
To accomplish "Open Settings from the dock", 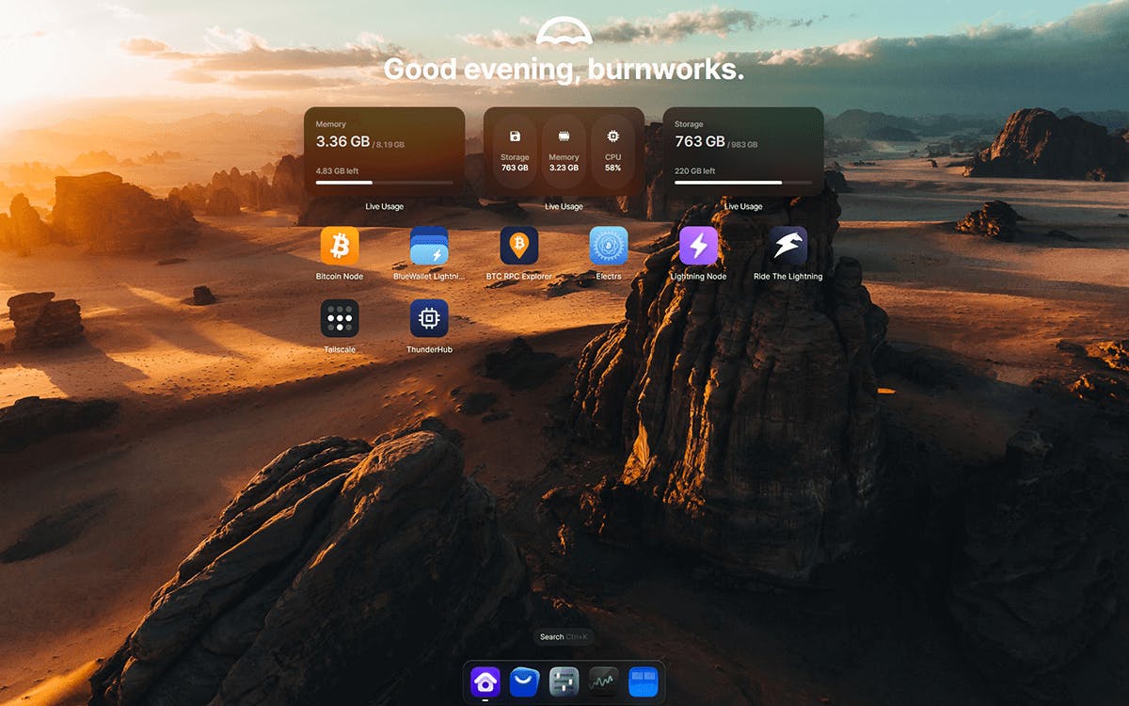I will [564, 681].
